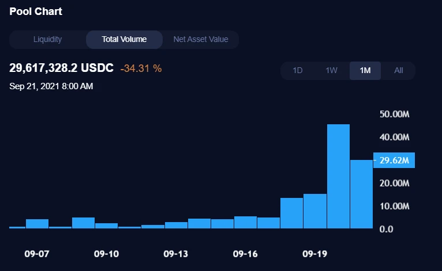The height and width of the screenshot is (271, 442).
Task: Show the All time range
Action: pyautogui.click(x=398, y=71)
